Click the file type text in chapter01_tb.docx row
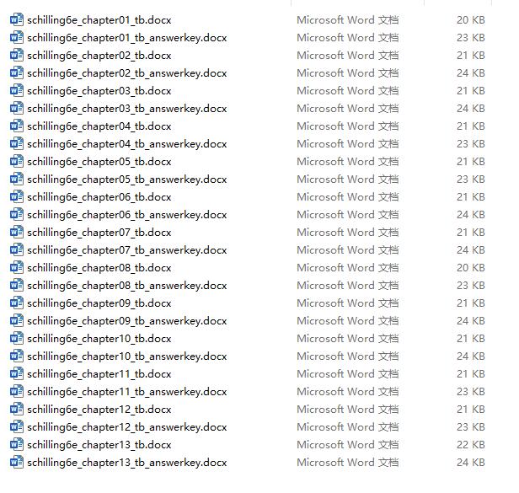 (x=348, y=20)
